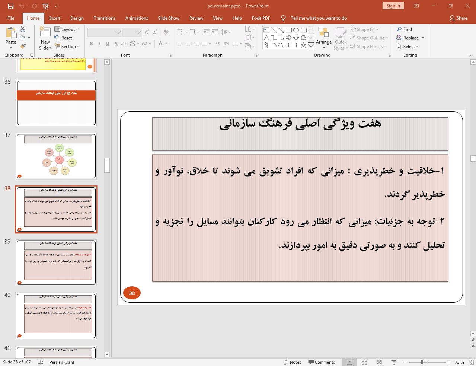Select slide 39 thumbnail
476x366 pixels.
56,262
